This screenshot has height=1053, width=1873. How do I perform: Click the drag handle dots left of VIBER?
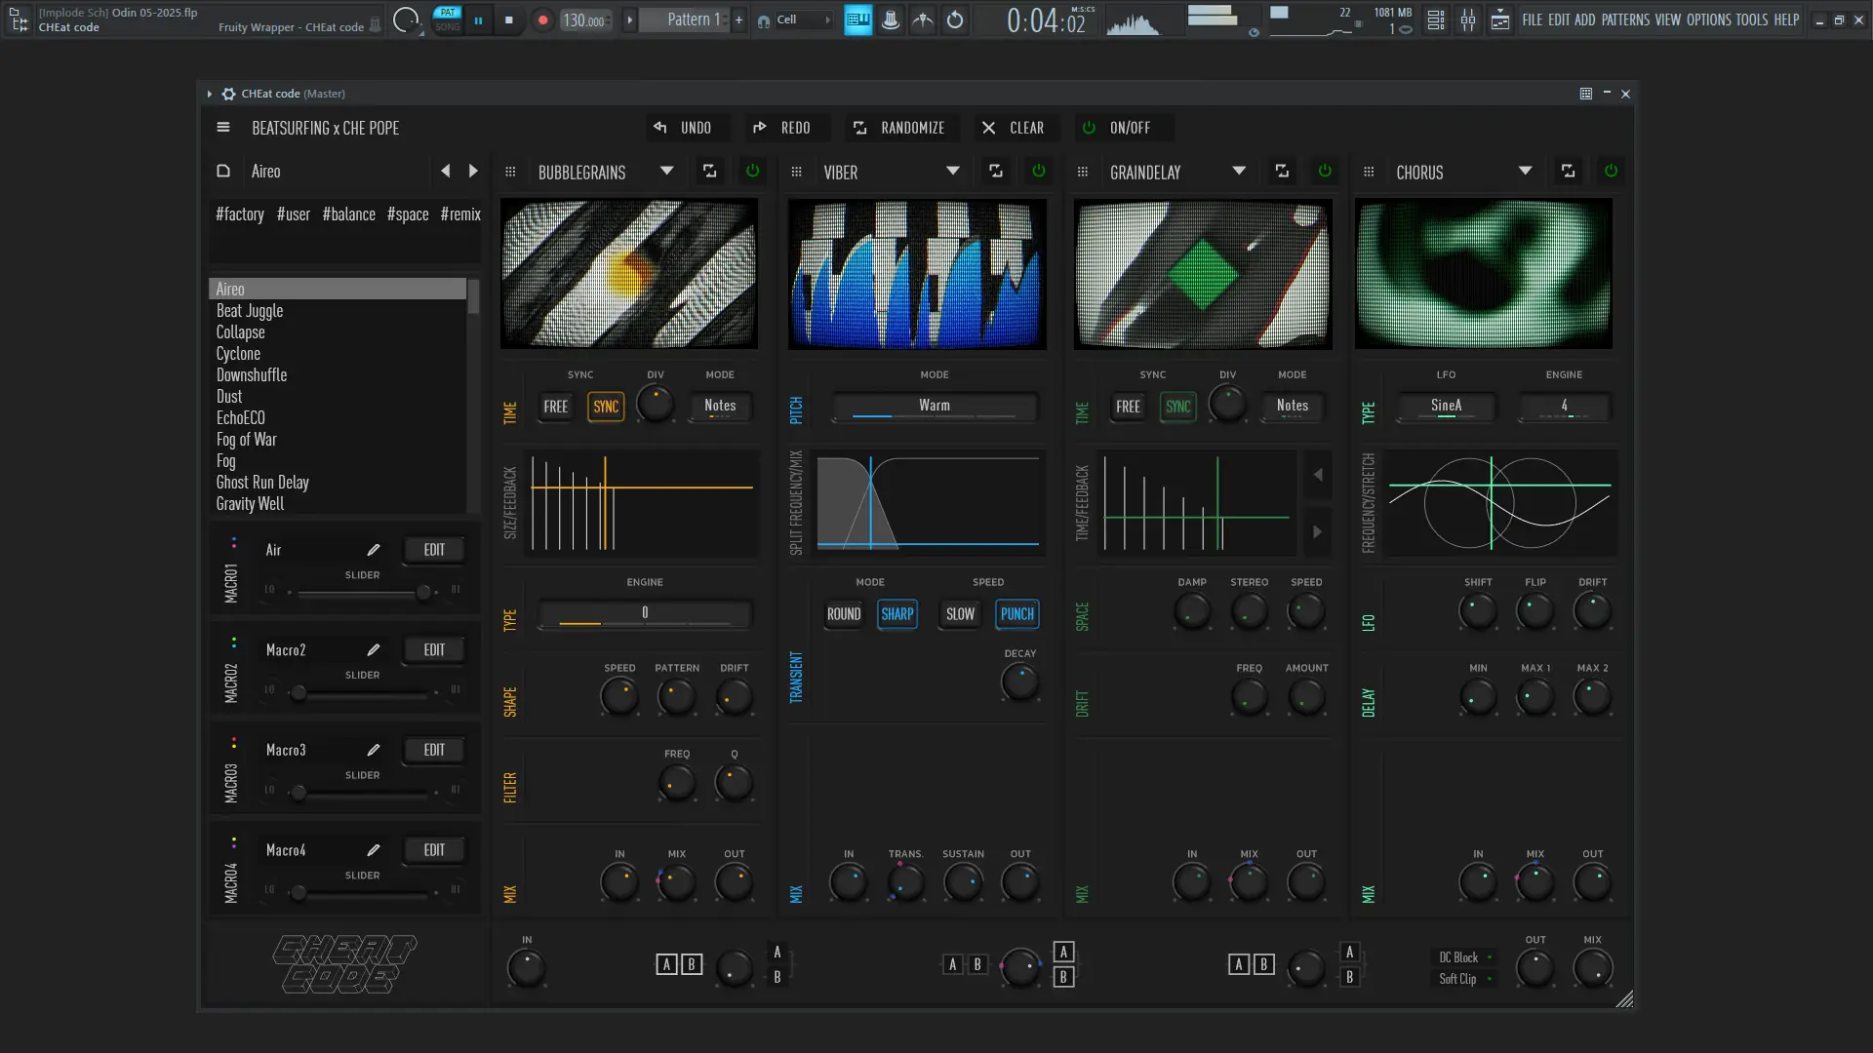coord(796,172)
